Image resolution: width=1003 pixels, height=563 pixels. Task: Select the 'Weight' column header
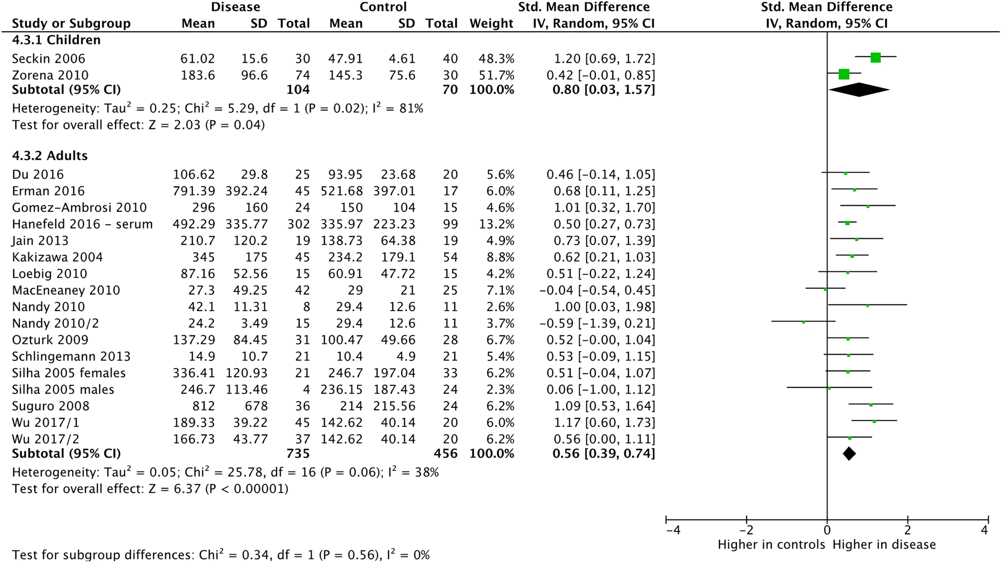tap(492, 24)
